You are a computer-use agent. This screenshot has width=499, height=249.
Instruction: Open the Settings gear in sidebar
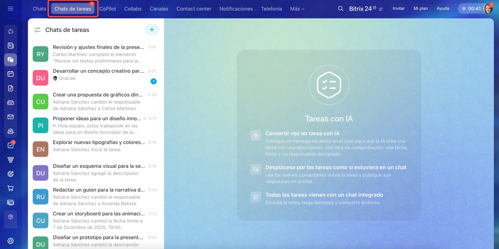tap(11, 241)
